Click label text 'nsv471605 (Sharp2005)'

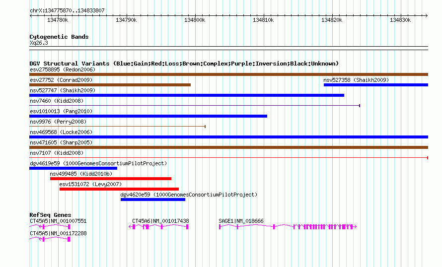(x=61, y=142)
